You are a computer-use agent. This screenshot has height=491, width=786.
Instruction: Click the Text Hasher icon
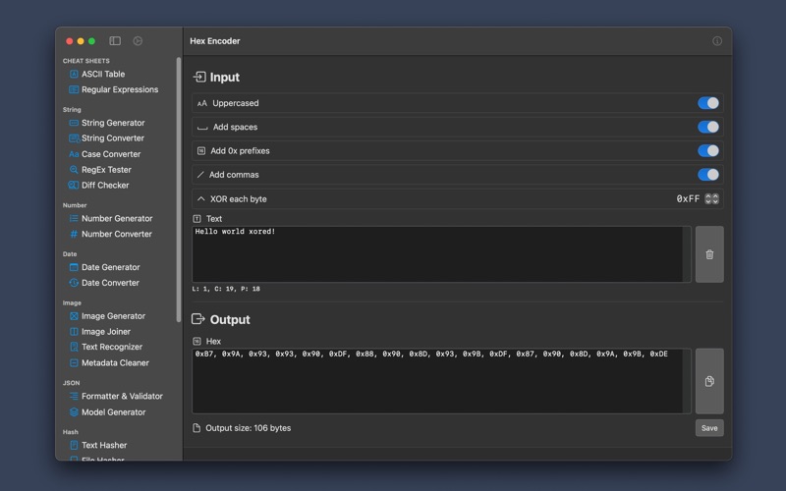coord(74,445)
